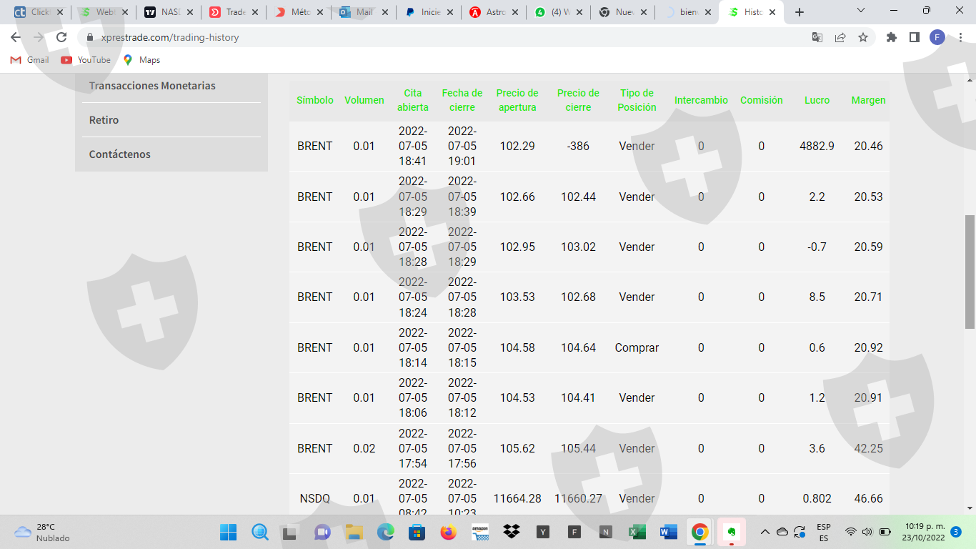Click the translate page icon
Viewport: 976px width, 549px height.
point(817,37)
